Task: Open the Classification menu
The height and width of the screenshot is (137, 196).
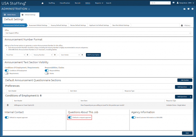Action: 65,3
